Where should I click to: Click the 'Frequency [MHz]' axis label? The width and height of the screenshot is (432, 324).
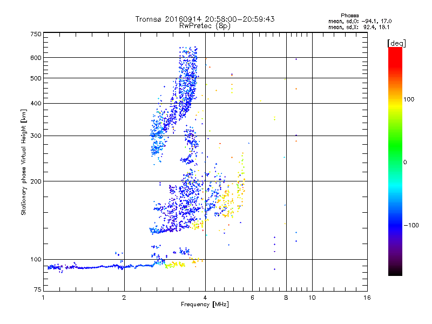click(205, 305)
